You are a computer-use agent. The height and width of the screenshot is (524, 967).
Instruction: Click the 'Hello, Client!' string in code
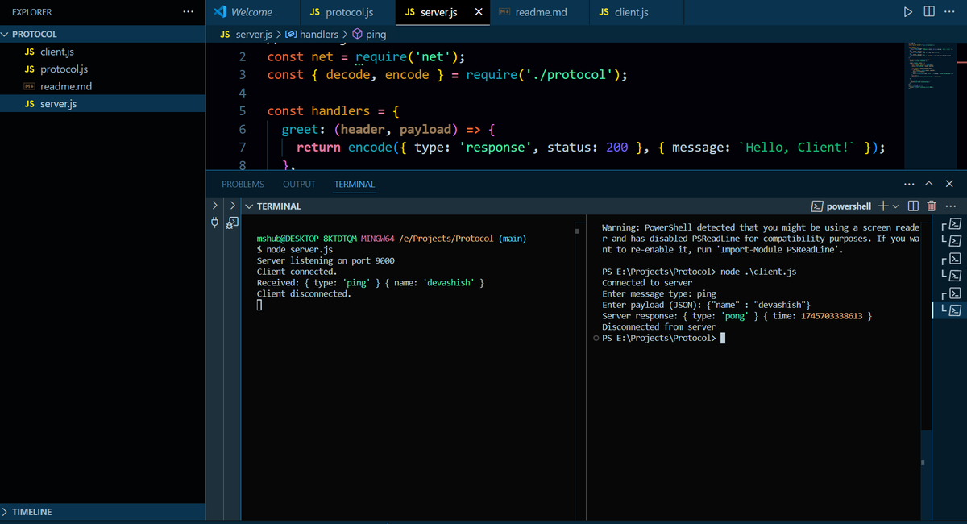[797, 148]
